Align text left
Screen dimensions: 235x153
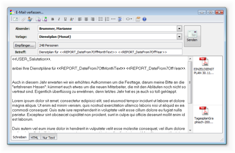click(80, 19)
